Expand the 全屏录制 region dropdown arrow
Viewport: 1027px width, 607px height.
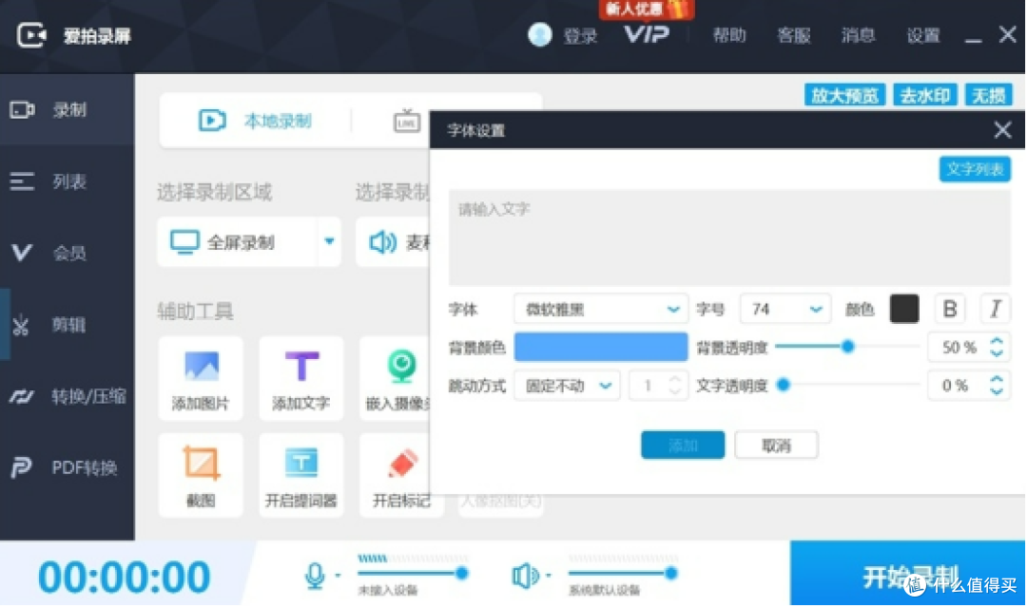329,241
